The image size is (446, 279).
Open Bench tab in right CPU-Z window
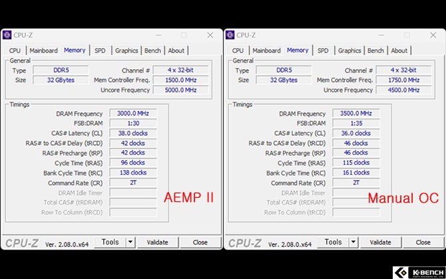coord(375,50)
